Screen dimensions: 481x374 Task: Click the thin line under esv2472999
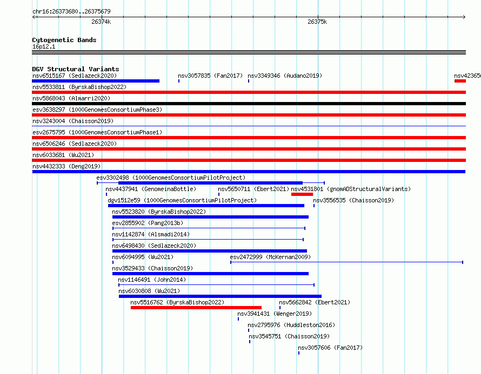pos(346,262)
